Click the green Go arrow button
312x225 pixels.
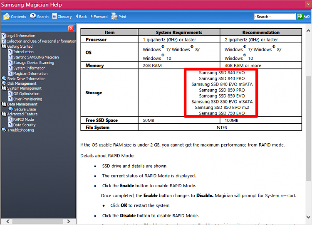300,17
